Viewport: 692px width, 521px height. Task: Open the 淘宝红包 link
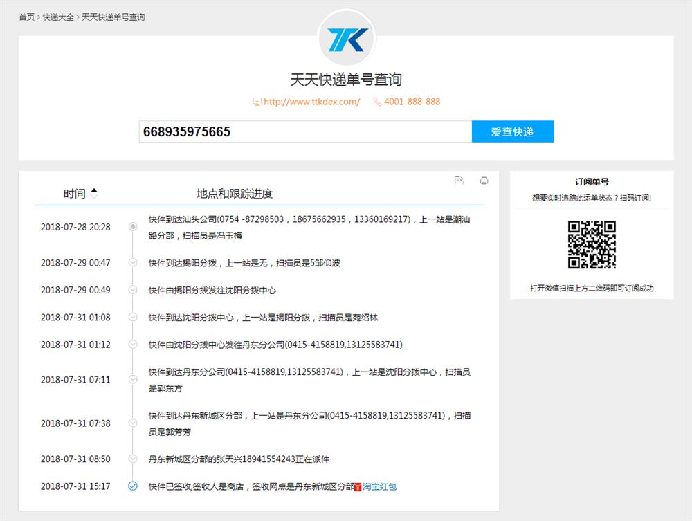click(x=379, y=486)
